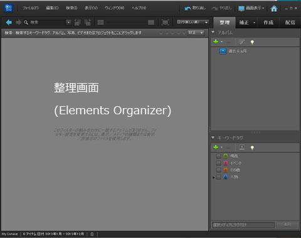This screenshot has height=238, width=301.
Task: Click the pink events tag icon
Action: click(226, 163)
